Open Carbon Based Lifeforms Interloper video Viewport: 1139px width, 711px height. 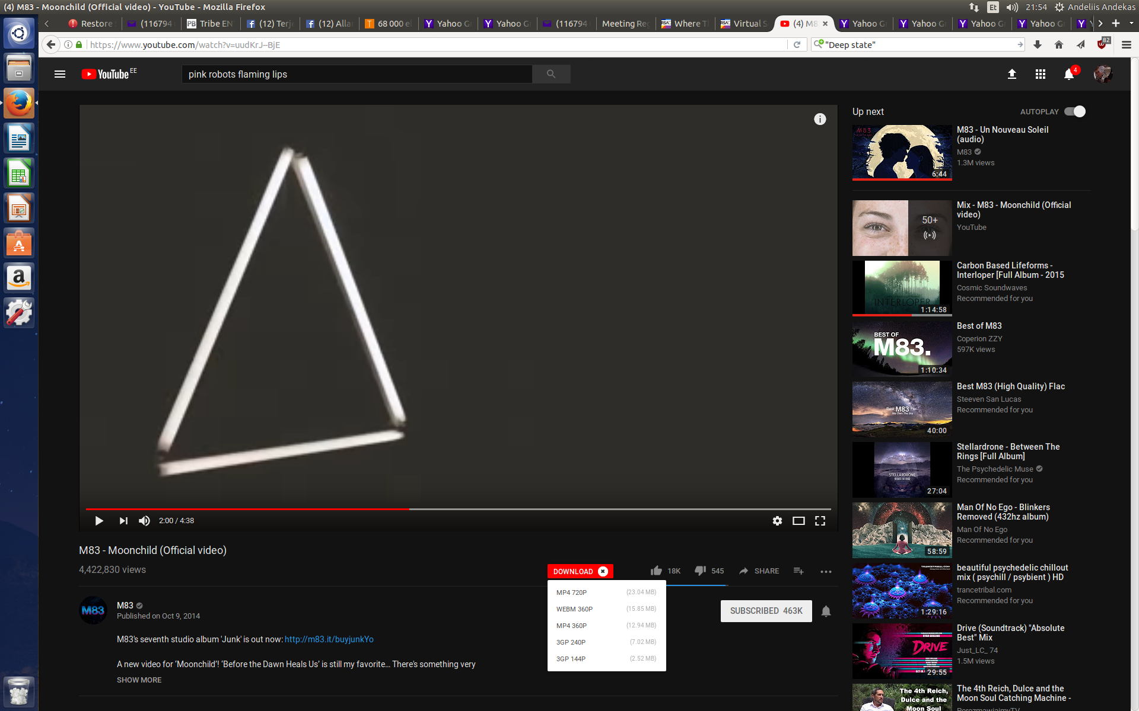1010,270
